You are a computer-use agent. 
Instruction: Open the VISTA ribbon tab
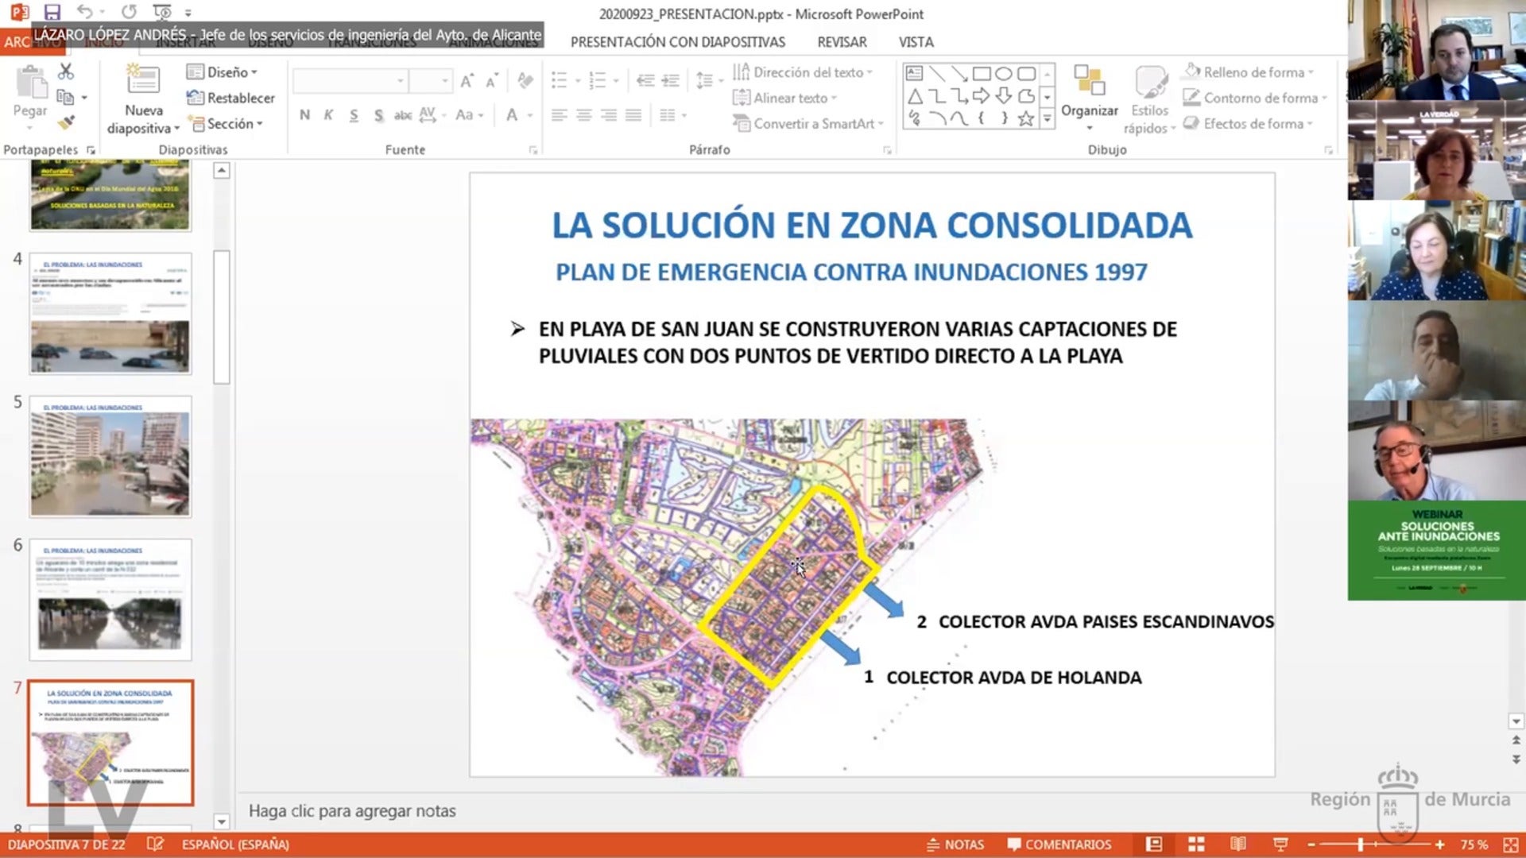[x=916, y=42]
